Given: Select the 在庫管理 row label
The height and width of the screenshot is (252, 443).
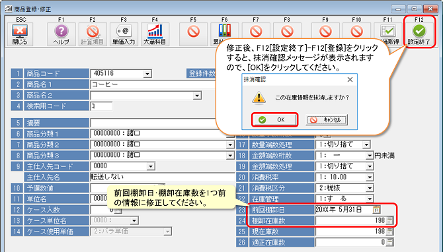Looking at the screenshot, I should point(282,199).
